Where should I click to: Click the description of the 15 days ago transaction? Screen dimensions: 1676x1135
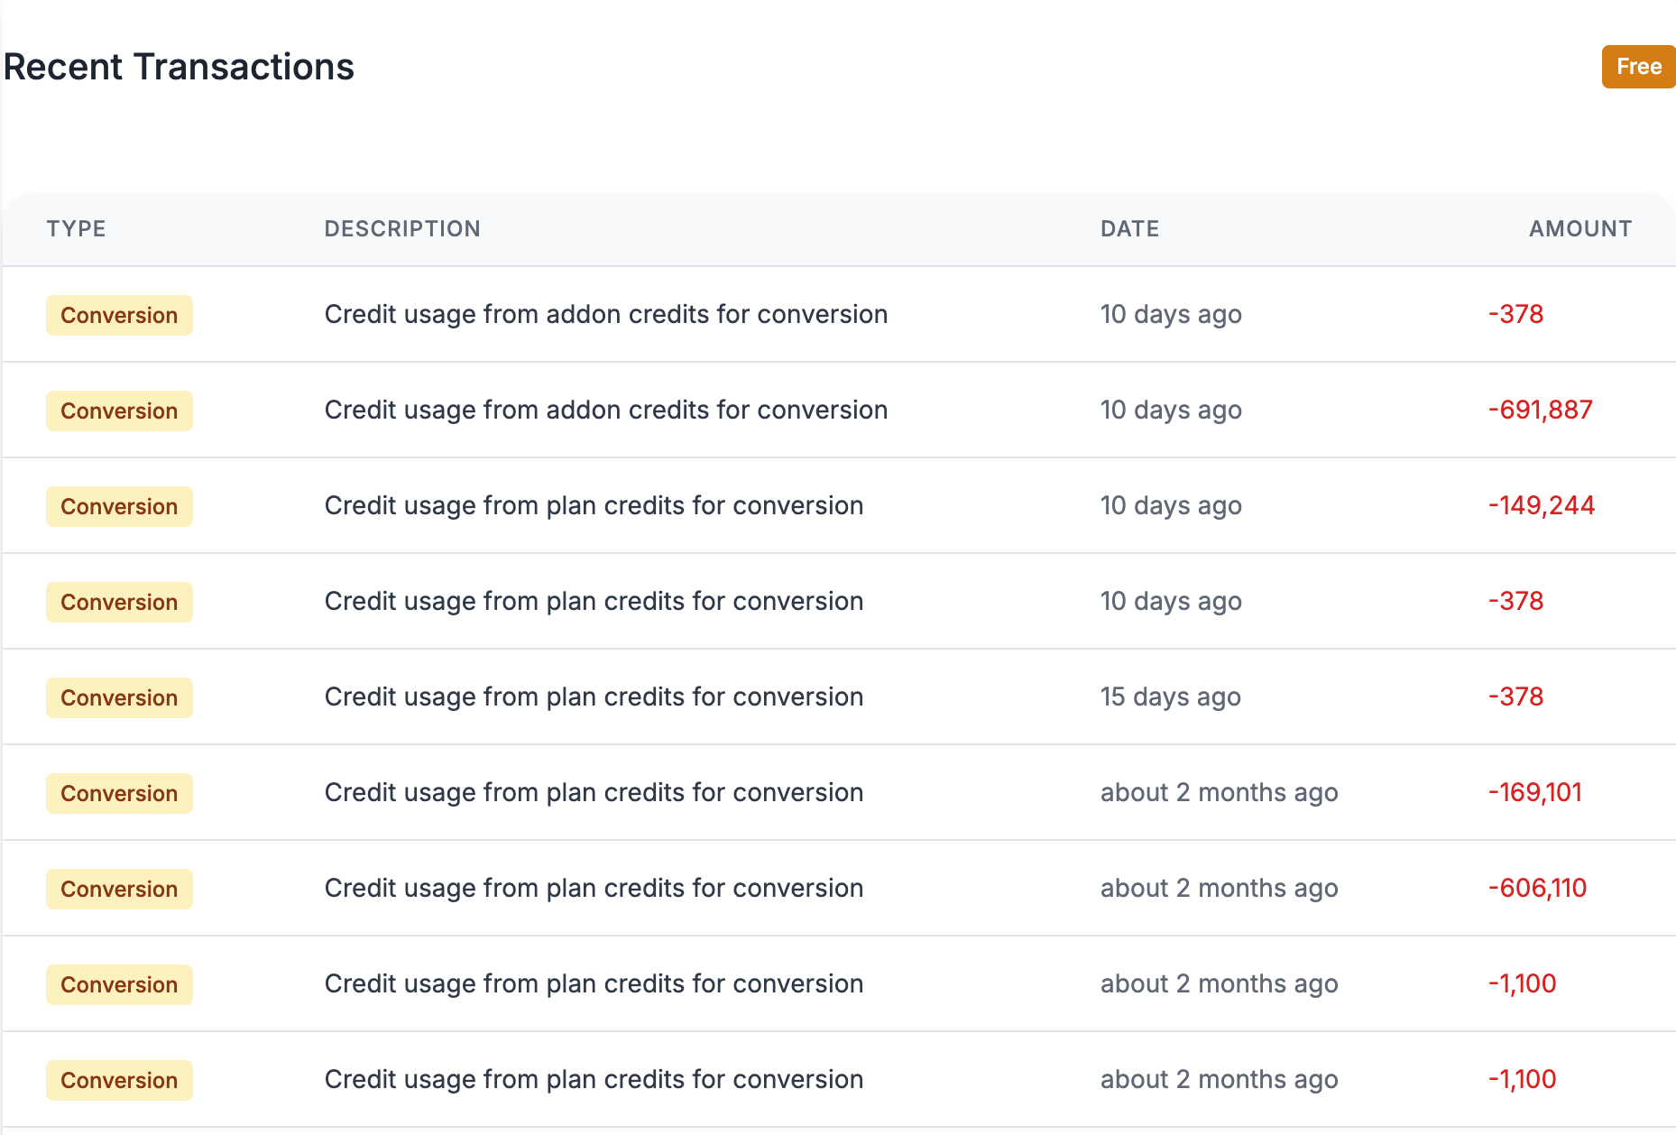coord(594,697)
